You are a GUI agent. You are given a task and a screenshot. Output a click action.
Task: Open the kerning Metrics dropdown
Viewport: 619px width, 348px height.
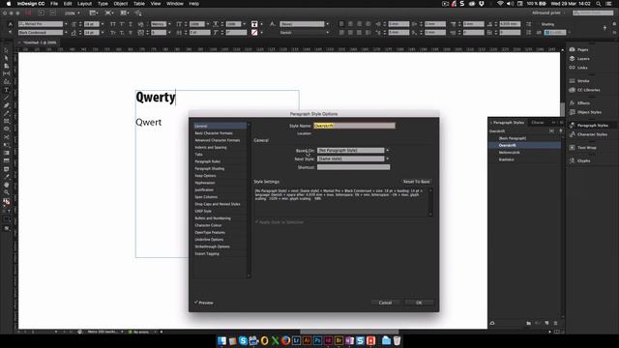(x=169, y=24)
